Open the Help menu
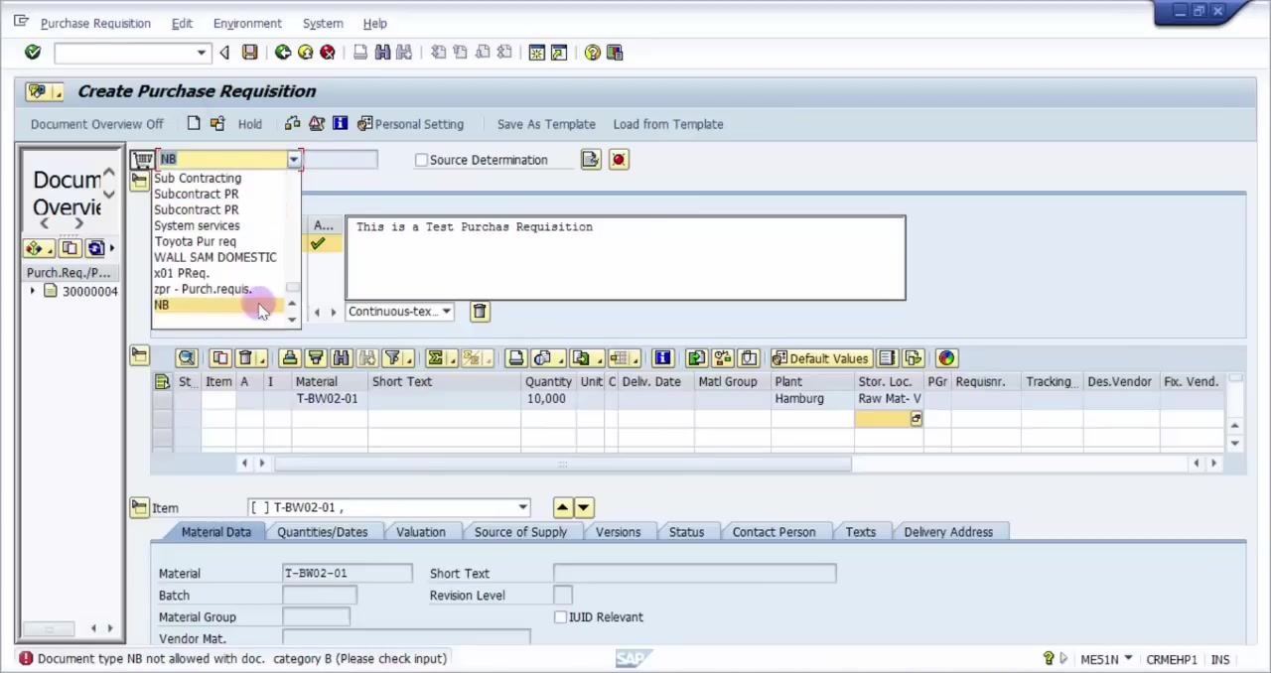The height and width of the screenshot is (673, 1271). [374, 23]
